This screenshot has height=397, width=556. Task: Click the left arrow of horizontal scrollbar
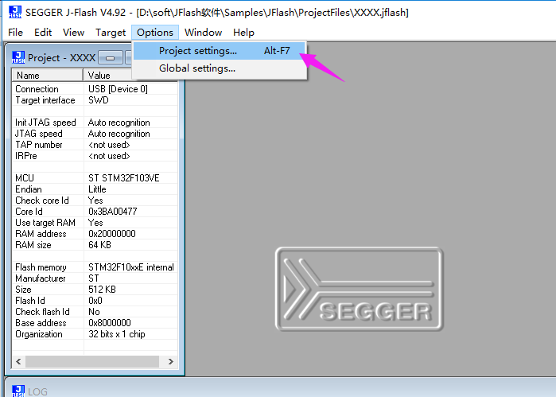(19, 361)
